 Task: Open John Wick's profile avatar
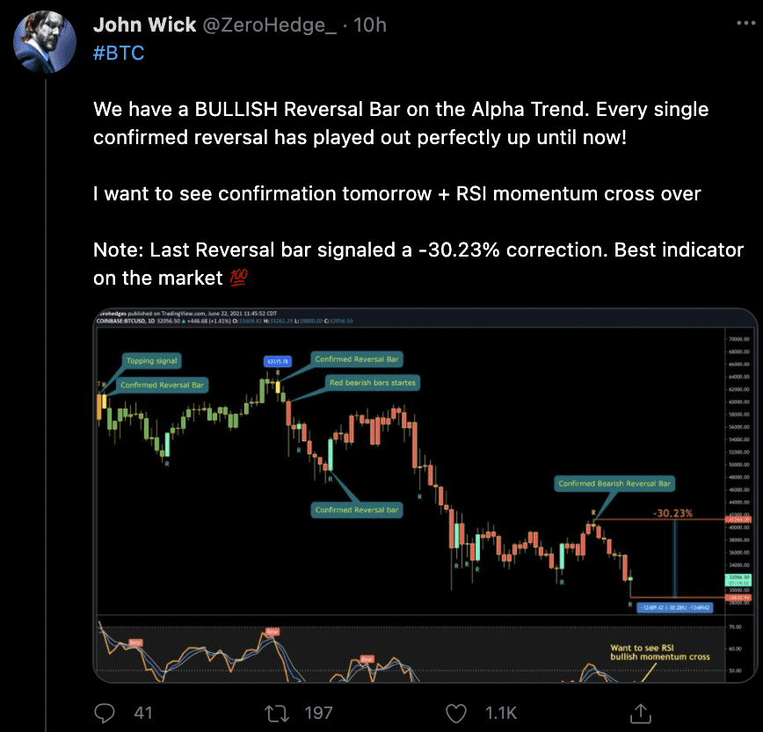[x=45, y=41]
